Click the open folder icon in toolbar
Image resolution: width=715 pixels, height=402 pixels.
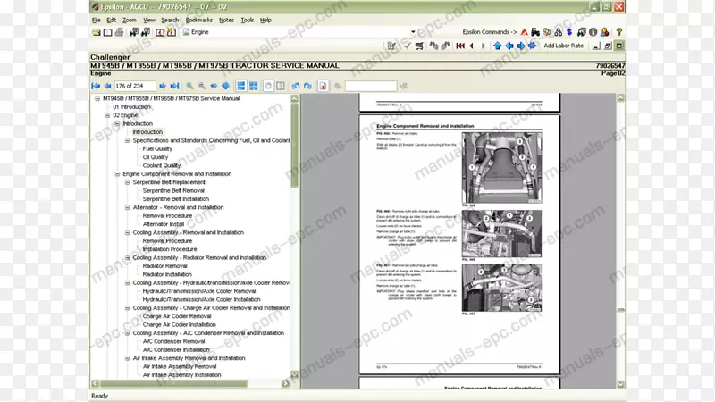pyautogui.click(x=96, y=32)
